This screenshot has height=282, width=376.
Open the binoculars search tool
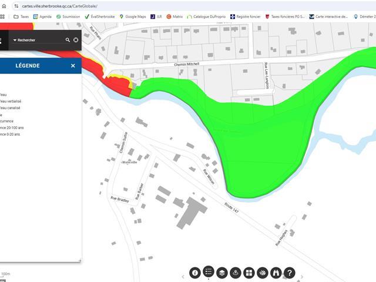(x=276, y=273)
